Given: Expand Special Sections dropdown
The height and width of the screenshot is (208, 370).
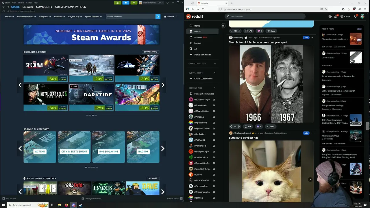Looking at the screenshot, I should pos(93,16).
